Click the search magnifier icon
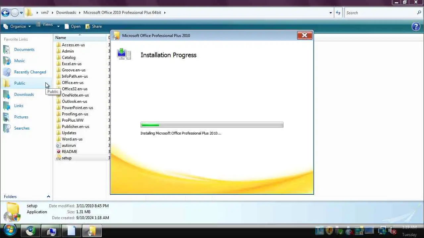The width and height of the screenshot is (424, 238). pos(419,13)
